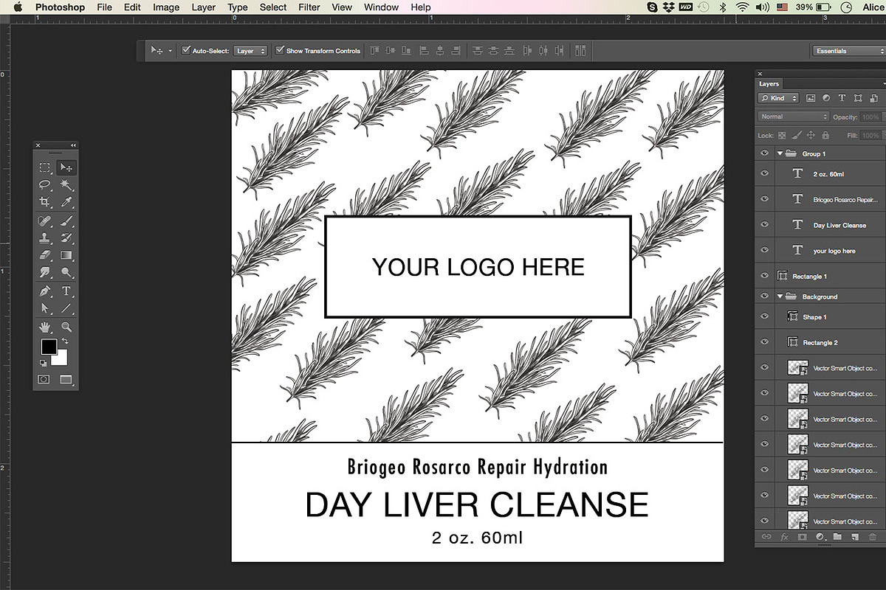This screenshot has height=590, width=886.
Task: Toggle Quick Mask mode
Action: [x=44, y=379]
